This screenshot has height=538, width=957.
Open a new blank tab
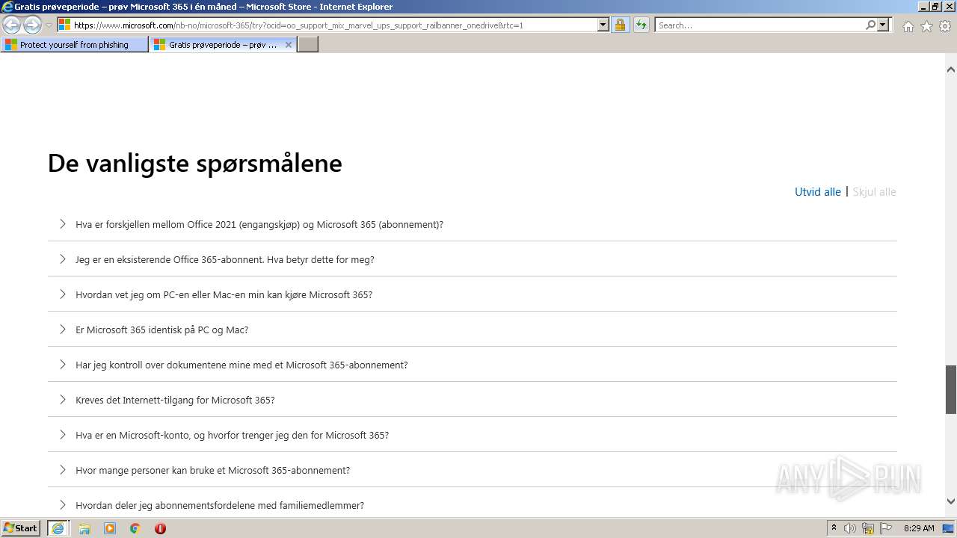[308, 45]
